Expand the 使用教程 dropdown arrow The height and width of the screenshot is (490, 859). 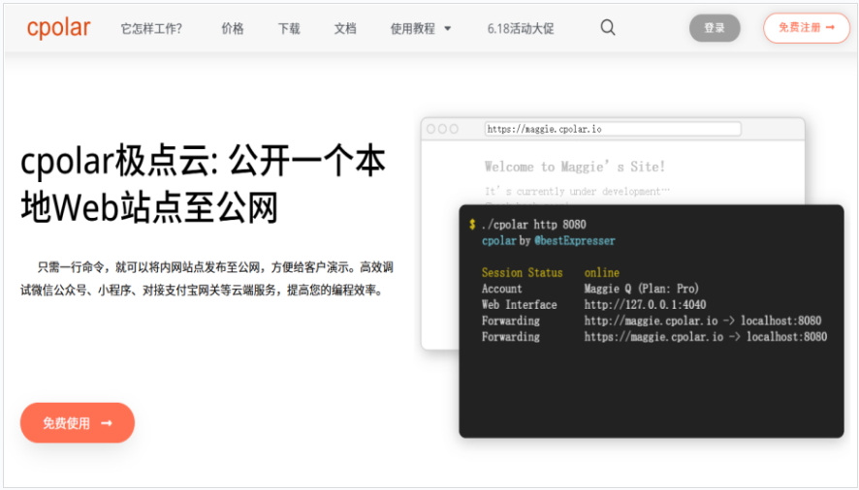tap(448, 29)
